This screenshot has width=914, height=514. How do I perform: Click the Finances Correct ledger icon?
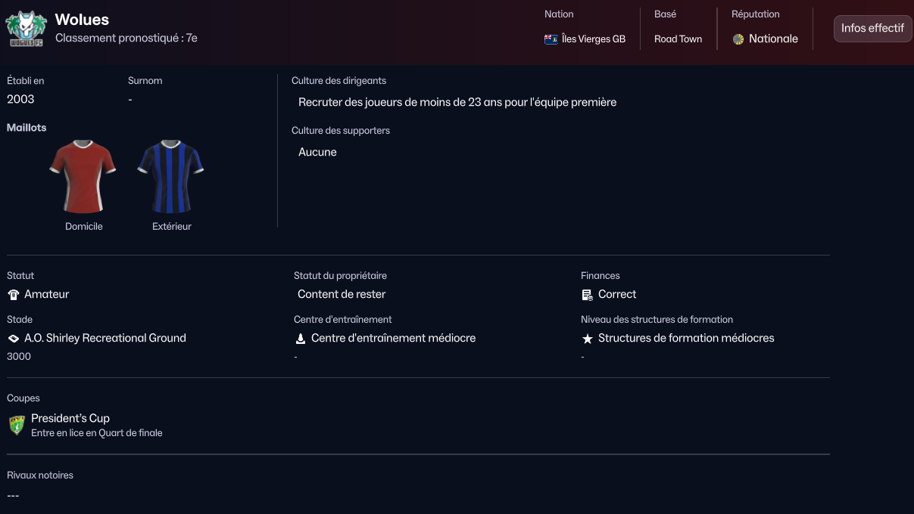[588, 295]
